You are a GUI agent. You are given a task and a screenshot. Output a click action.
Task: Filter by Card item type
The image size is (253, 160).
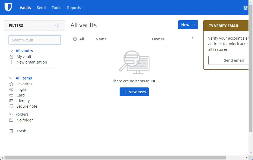20,95
